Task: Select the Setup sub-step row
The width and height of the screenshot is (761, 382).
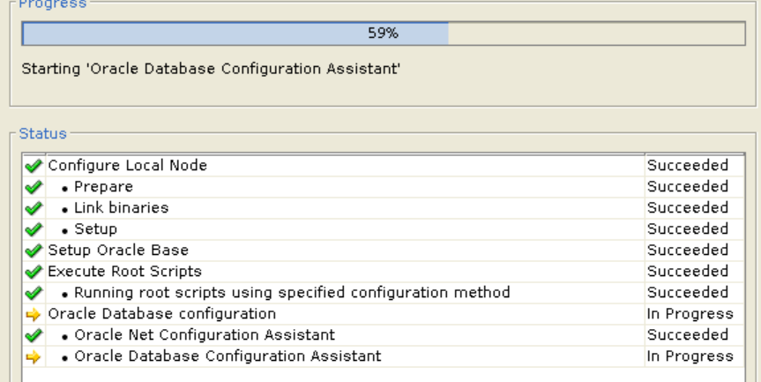Action: 384,229
